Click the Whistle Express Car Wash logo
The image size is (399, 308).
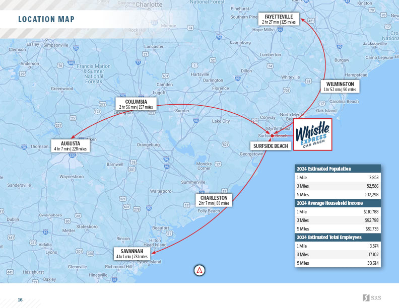point(313,134)
